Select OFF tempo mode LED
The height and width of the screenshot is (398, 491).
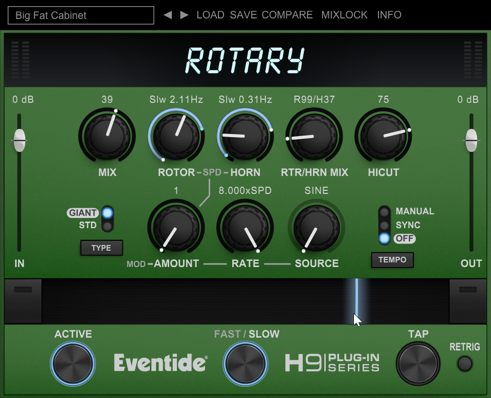[x=384, y=238]
